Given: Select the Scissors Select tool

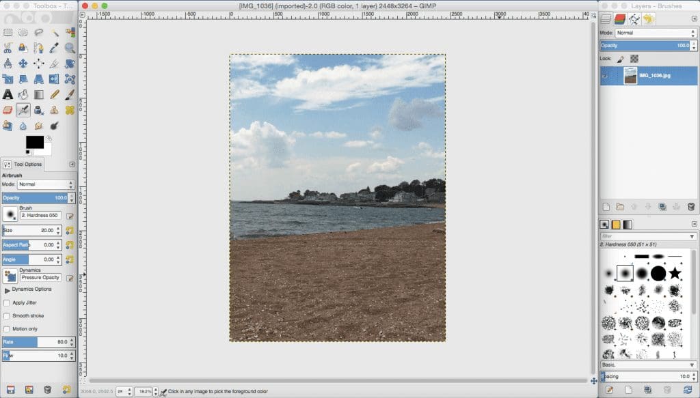Looking at the screenshot, I should [8, 48].
